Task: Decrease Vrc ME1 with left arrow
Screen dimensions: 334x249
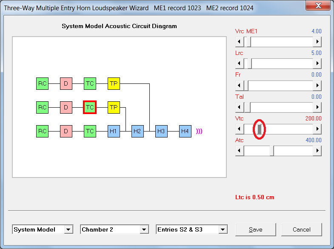Action: (240, 42)
